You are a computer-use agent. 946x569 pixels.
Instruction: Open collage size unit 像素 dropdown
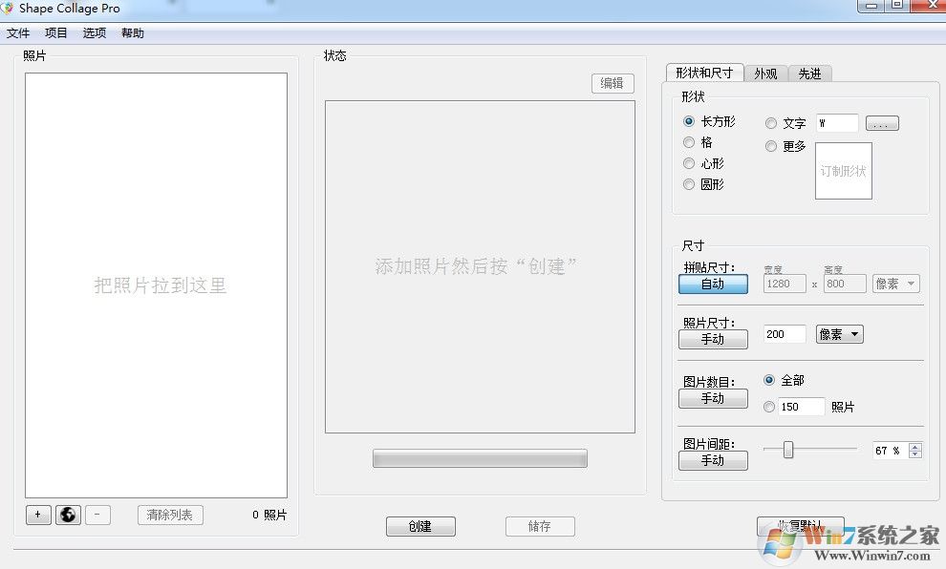pos(896,284)
